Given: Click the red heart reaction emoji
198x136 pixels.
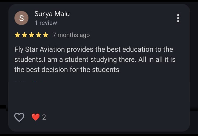Looking at the screenshot, I should [35, 117].
